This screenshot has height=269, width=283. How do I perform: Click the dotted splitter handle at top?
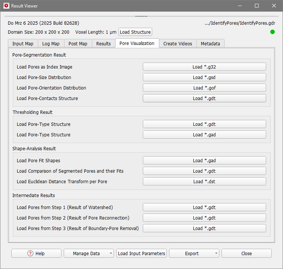click(141, 16)
